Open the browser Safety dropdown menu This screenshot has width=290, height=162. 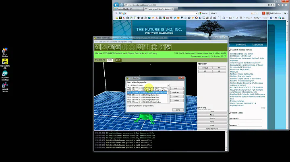[257, 18]
